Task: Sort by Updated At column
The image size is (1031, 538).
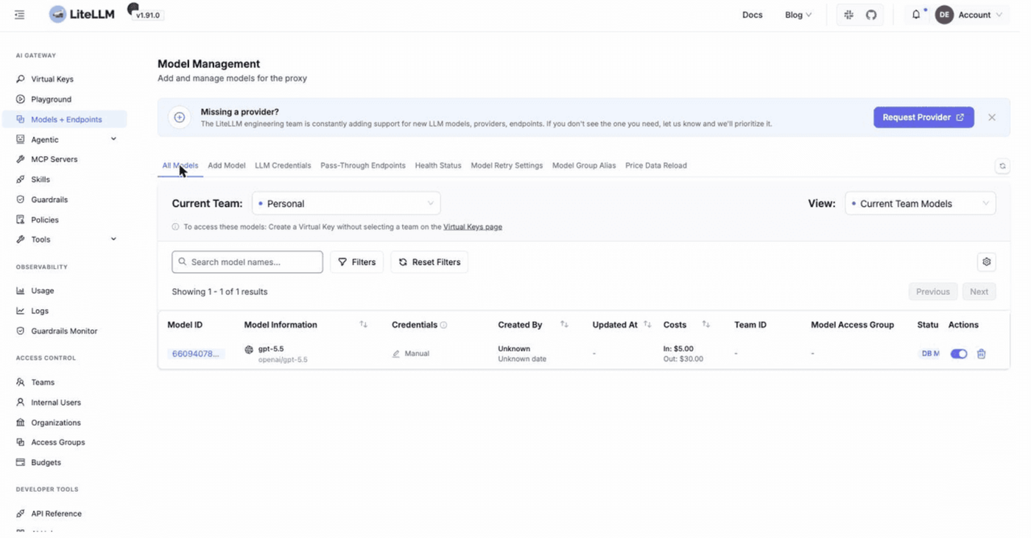Action: [647, 325]
